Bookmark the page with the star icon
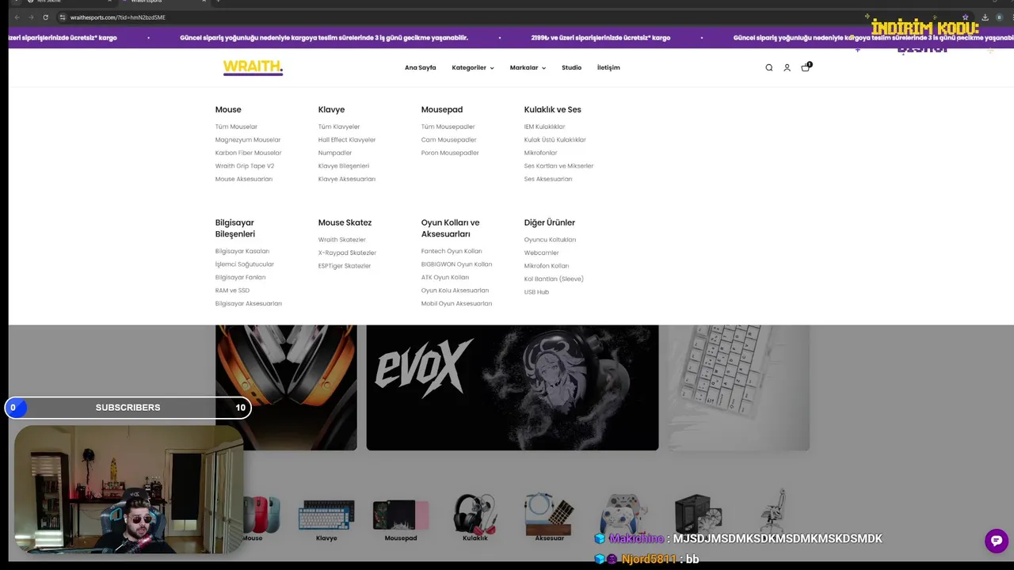1014x570 pixels. click(x=965, y=17)
